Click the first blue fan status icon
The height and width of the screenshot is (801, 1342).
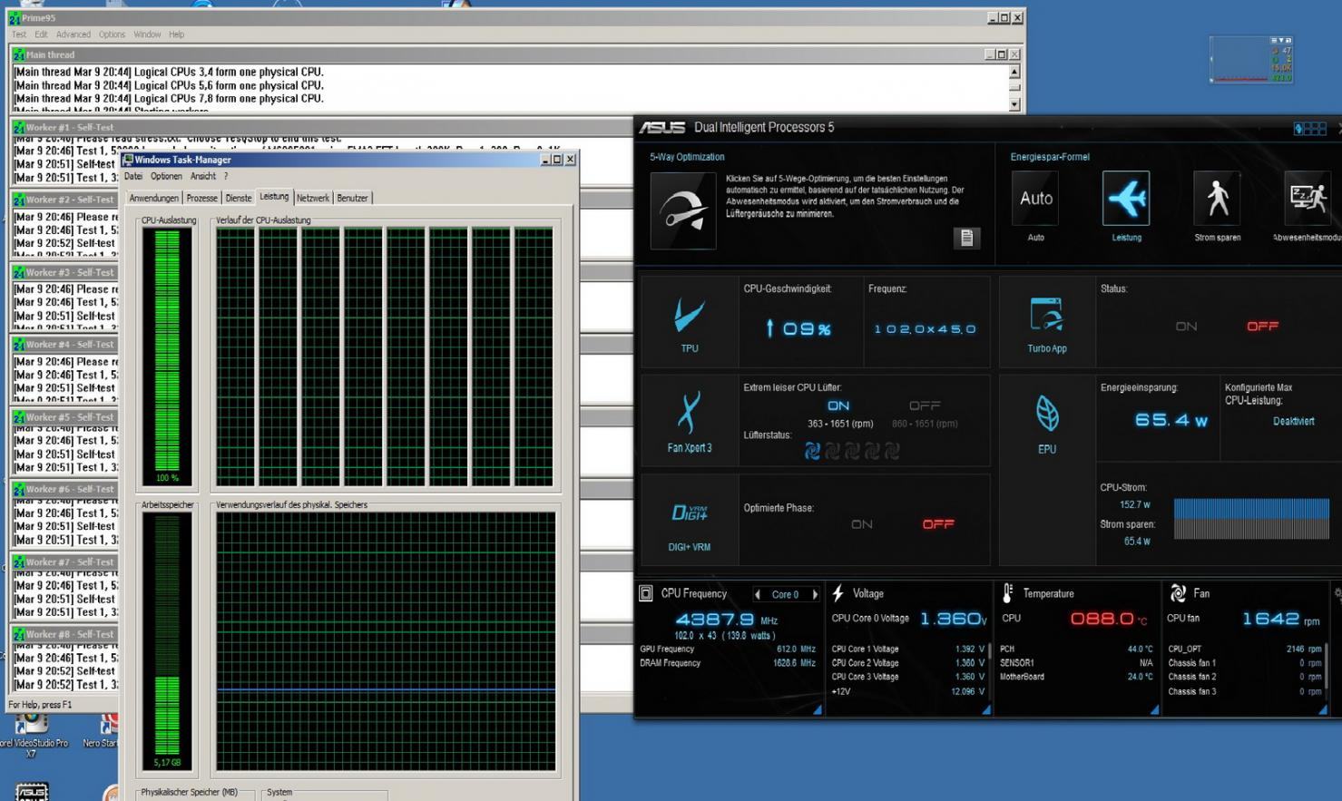click(x=812, y=451)
